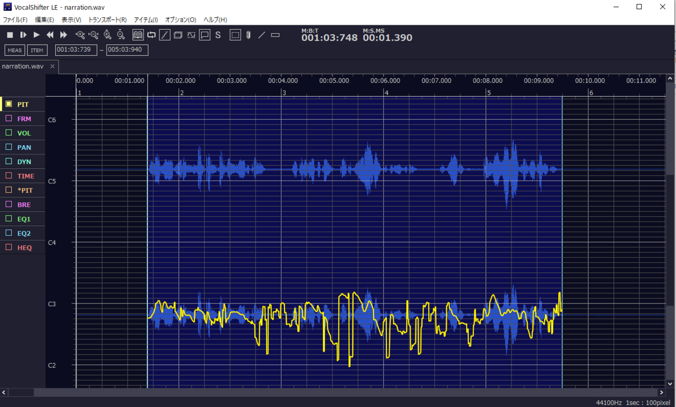
Task: Open the ファイル(F) menu
Action: [15, 20]
